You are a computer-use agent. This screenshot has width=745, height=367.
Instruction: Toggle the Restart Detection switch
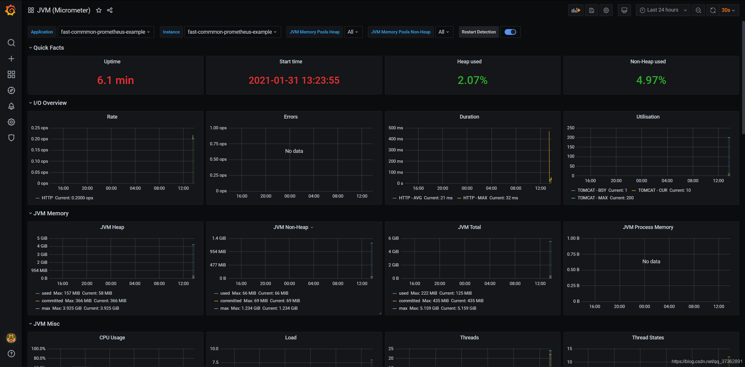[x=510, y=32]
